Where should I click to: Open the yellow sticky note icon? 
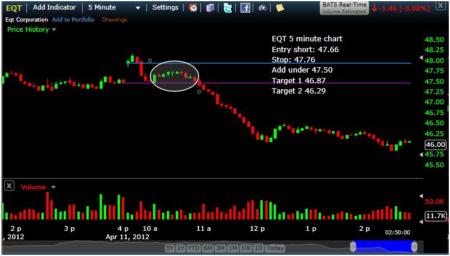tap(280, 8)
